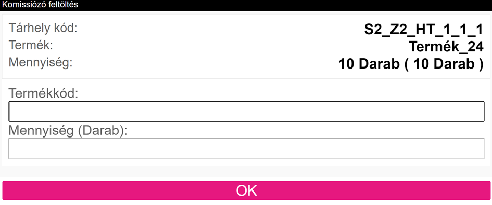
Task: Click the empty gray strip above OK button
Action: click(x=246, y=171)
